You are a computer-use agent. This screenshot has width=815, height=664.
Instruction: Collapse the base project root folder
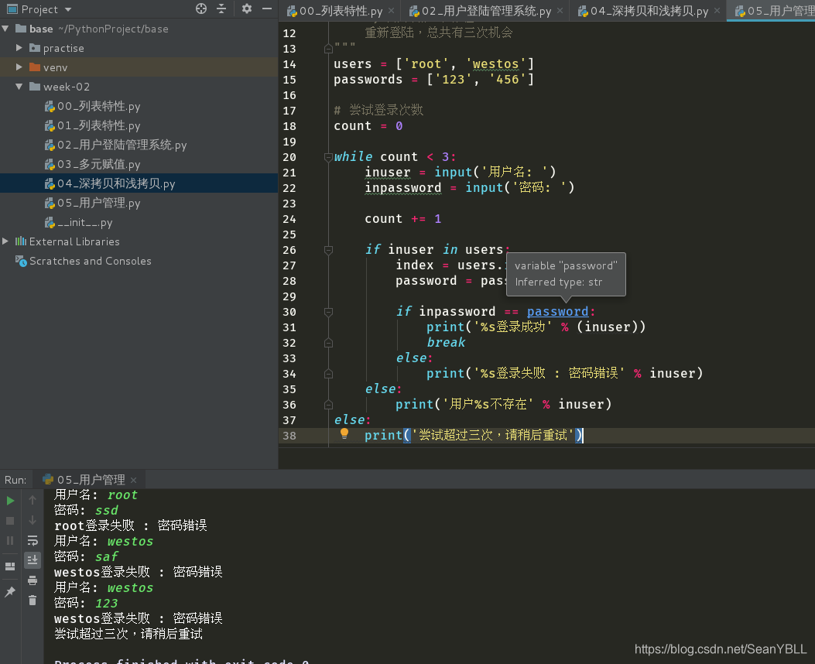5,29
